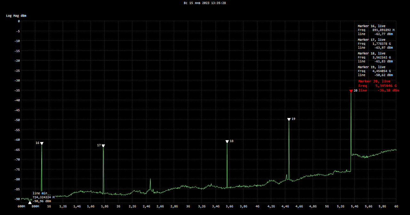The image size is (410, 215).
Task: Click the frequency value 3,562162 G
Action: [381, 58]
